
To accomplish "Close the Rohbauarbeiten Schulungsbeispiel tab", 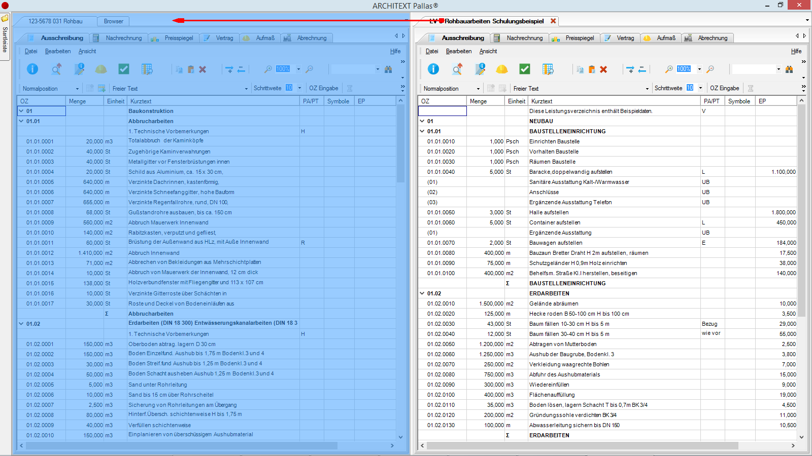I will pos(553,21).
